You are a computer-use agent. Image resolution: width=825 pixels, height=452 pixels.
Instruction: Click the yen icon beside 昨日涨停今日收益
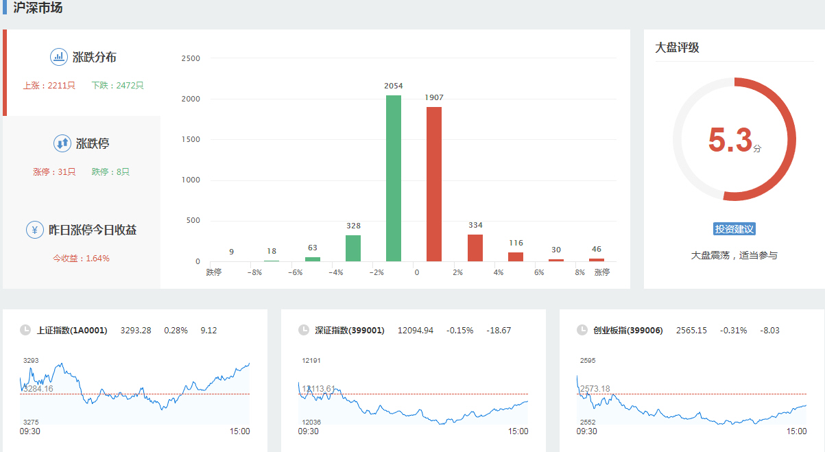click(35, 230)
